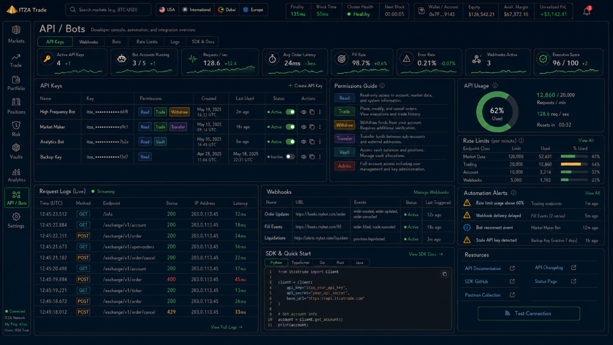The width and height of the screenshot is (613, 345).
Task: Copy the Market Maker API key
Action: 312,127
